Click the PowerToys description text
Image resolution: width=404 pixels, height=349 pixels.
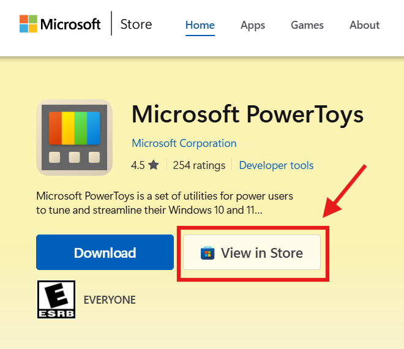click(x=165, y=203)
